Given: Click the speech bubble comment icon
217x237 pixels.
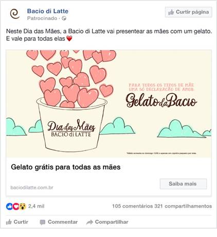Looking at the screenshot, I should [x=42, y=222].
